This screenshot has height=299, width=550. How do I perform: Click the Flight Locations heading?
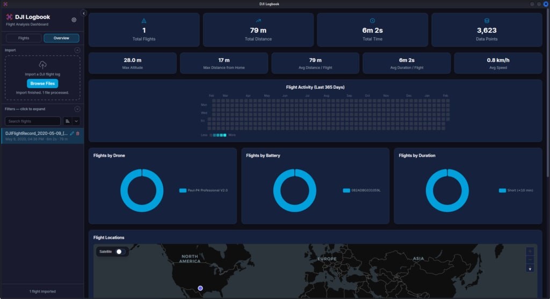click(x=108, y=238)
